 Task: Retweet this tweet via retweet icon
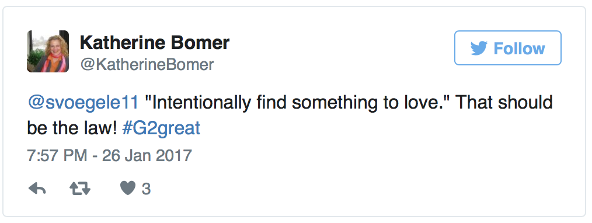coord(80,189)
